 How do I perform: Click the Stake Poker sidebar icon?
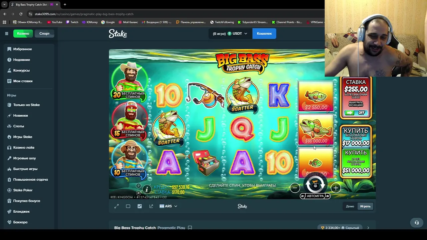9,190
